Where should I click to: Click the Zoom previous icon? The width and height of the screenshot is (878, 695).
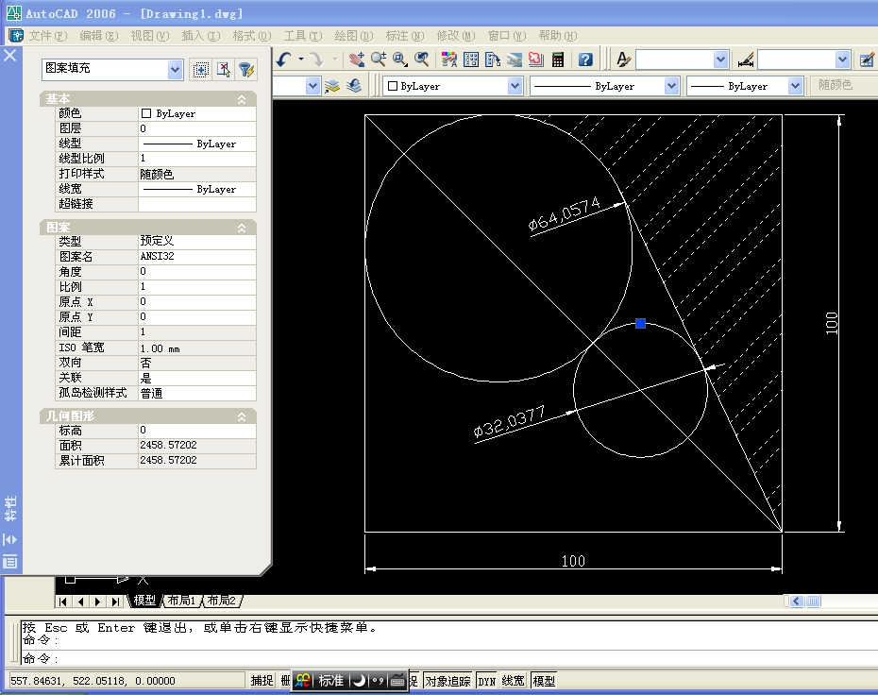[421, 59]
